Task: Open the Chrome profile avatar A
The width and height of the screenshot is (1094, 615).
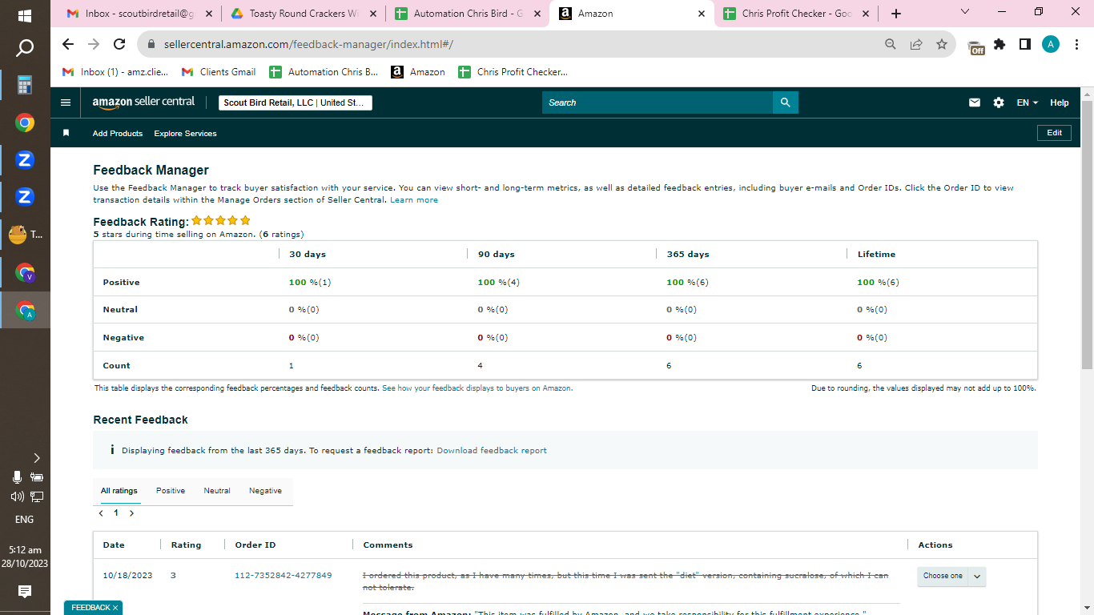Action: point(1051,45)
